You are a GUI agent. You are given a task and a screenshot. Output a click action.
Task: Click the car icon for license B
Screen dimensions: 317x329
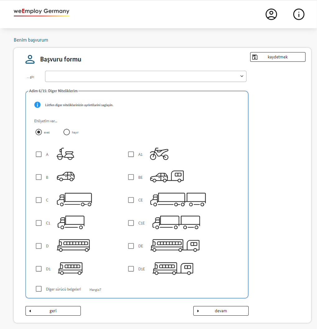pos(66,177)
